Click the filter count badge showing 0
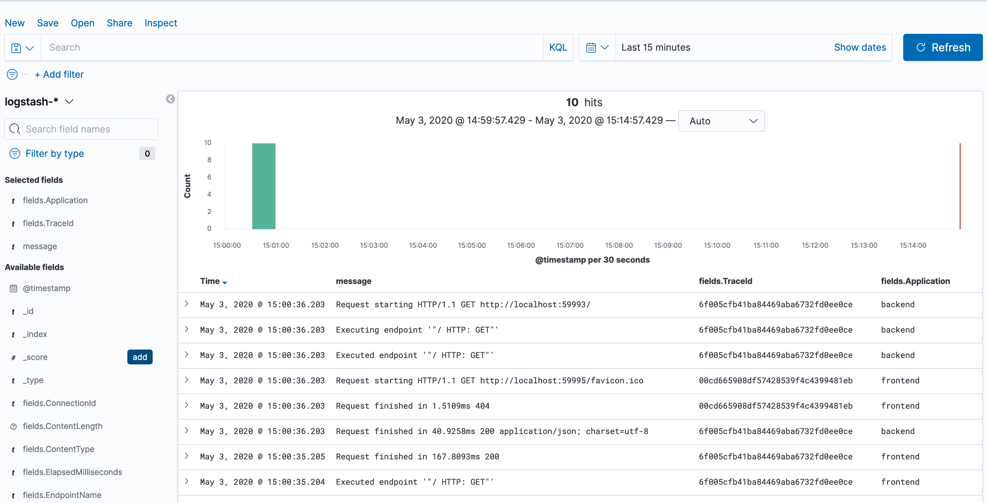987x503 pixels. (x=147, y=154)
